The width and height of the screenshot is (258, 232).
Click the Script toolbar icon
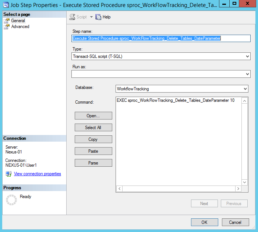tap(72, 17)
